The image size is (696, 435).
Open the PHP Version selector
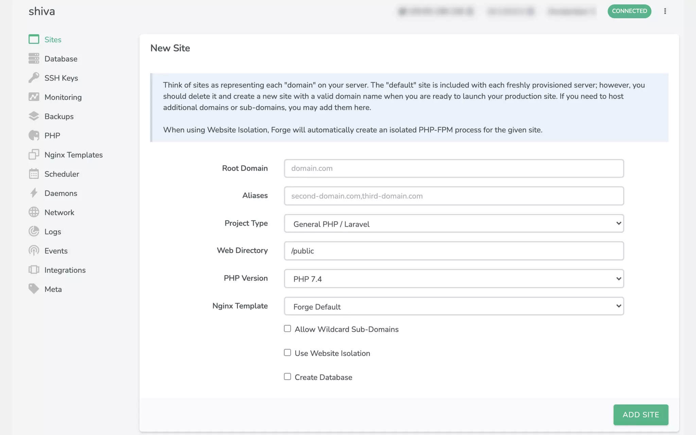(454, 279)
